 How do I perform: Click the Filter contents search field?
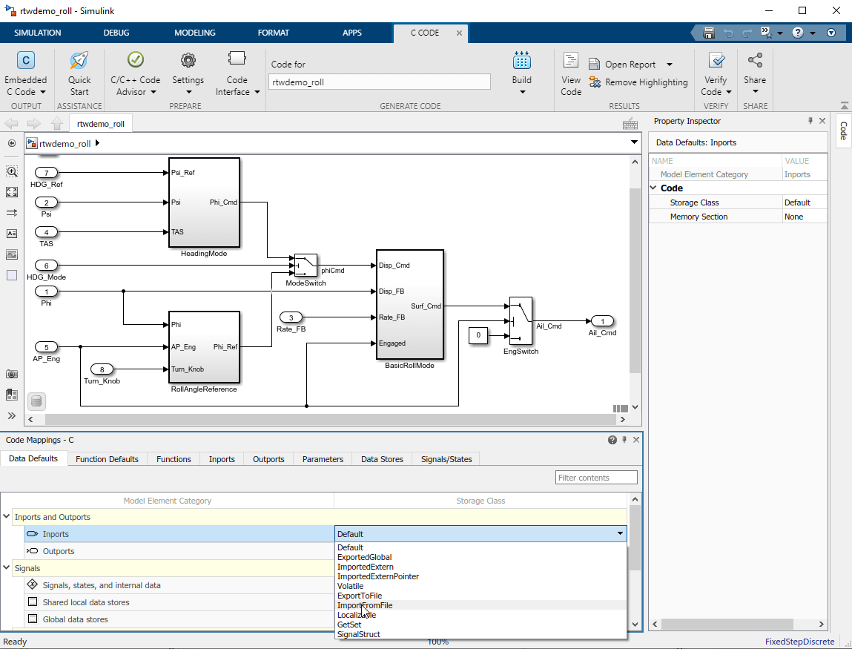(596, 478)
